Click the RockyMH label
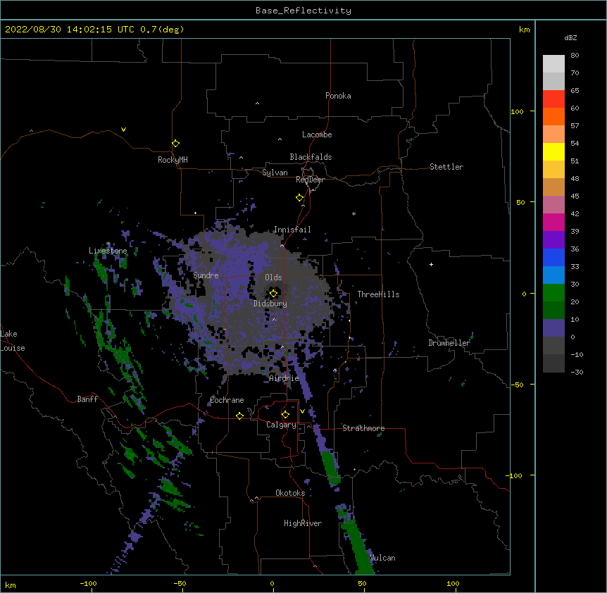Screen dimensions: 607x593 point(173,160)
